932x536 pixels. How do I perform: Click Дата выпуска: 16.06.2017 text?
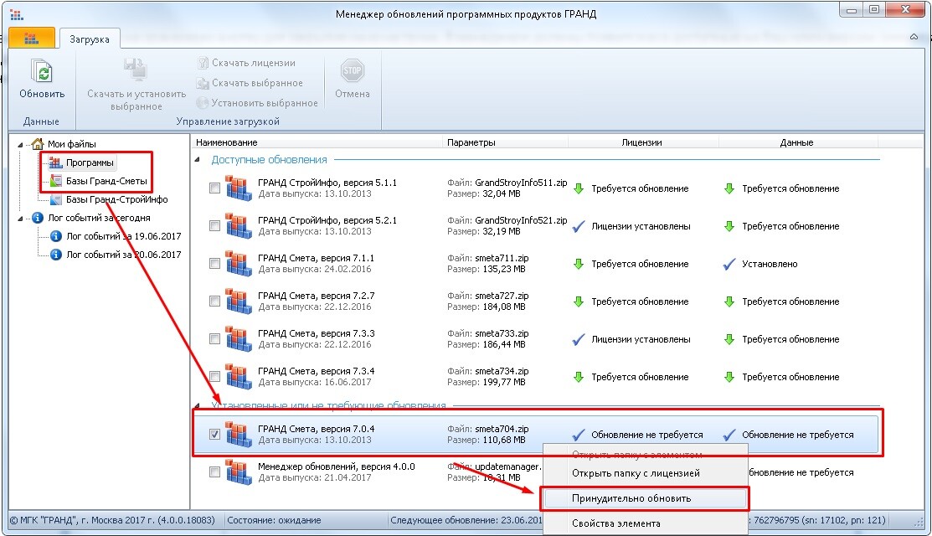pos(314,382)
